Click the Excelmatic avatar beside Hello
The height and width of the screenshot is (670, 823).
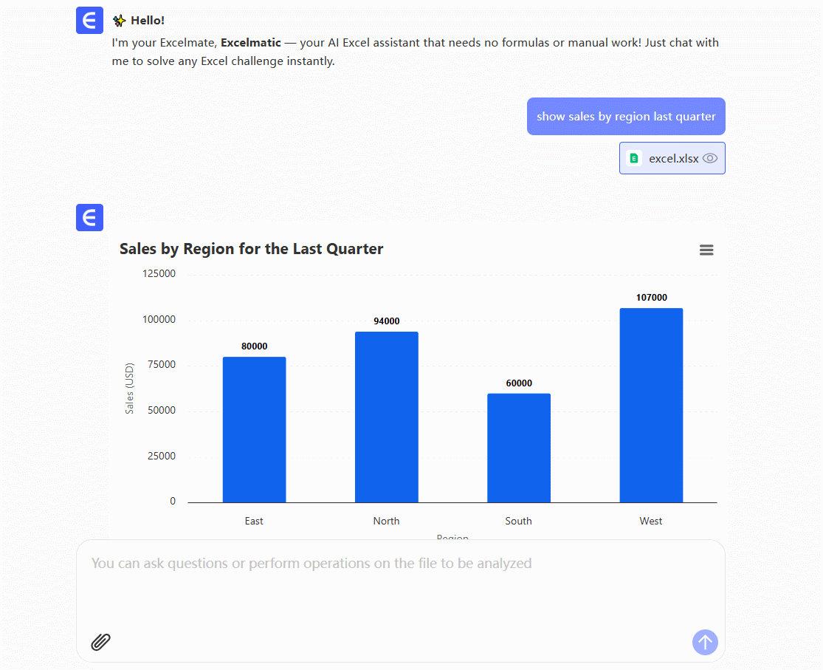click(89, 21)
